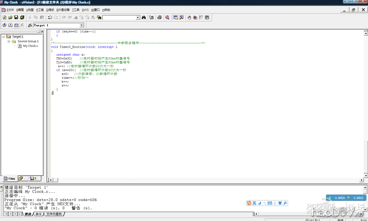The width and height of the screenshot is (368, 221).
Task: Toggle Sogou English/Chinese input mode
Action: [254, 203]
